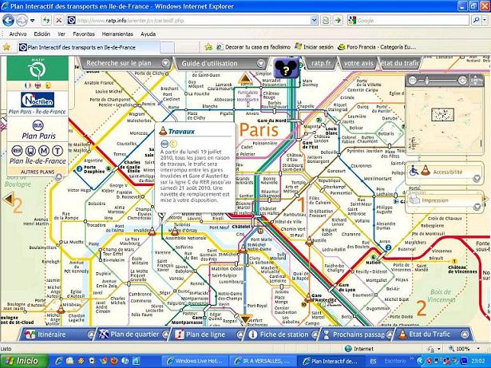The image size is (491, 368).
Task: Select the Metro M plan icon
Action: pyautogui.click(x=44, y=151)
